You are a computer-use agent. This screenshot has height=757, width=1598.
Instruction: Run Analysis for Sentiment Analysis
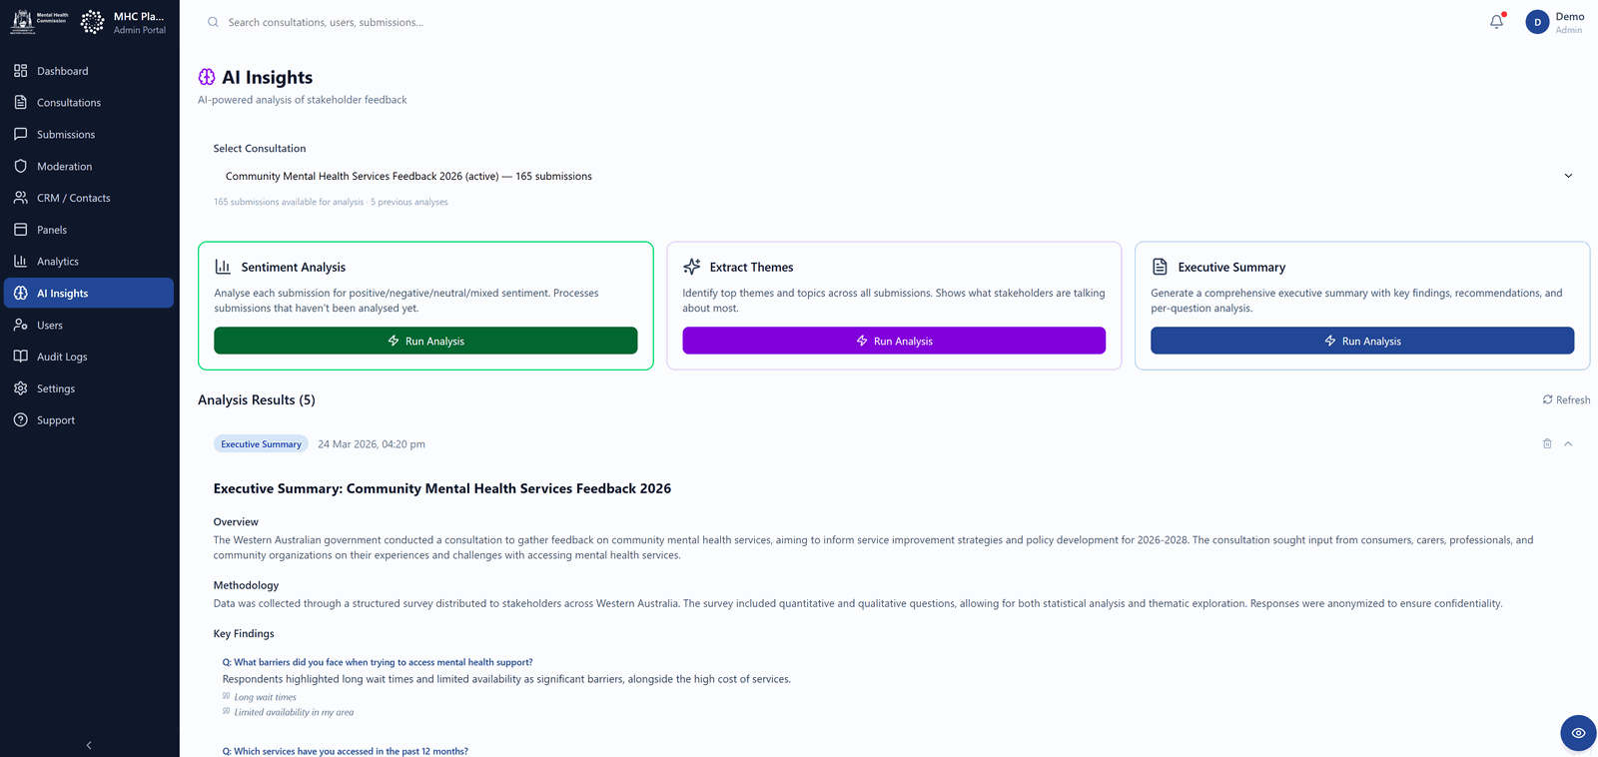click(425, 341)
